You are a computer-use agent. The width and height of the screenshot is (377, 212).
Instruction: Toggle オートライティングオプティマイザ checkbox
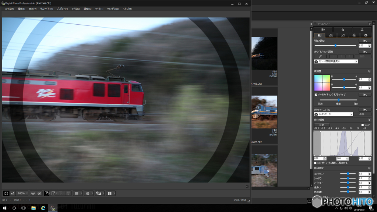coord(316,95)
